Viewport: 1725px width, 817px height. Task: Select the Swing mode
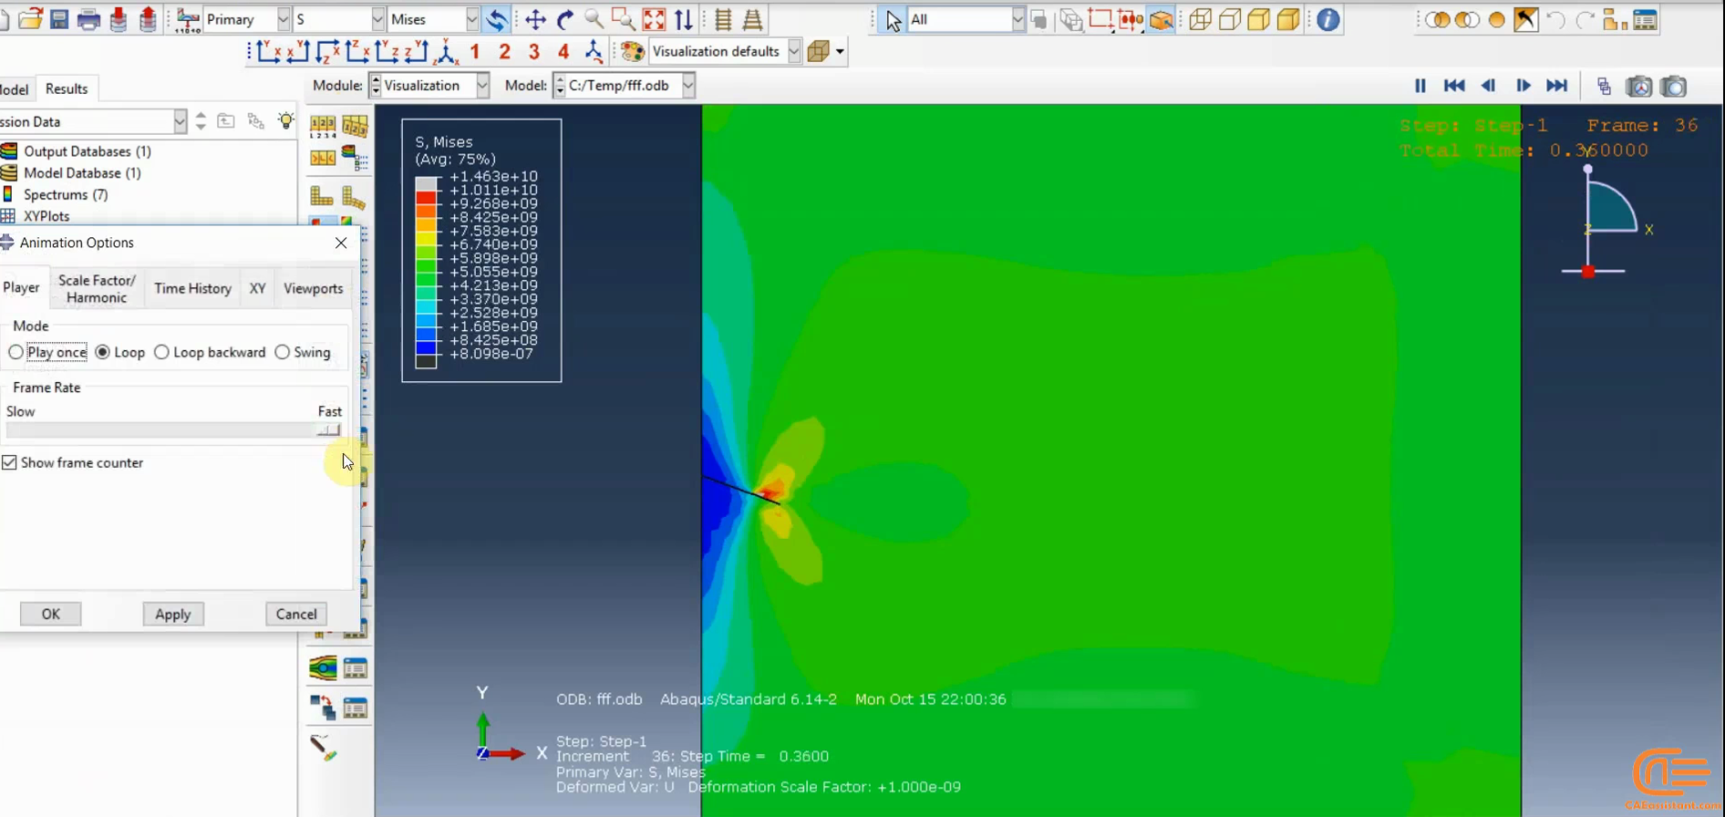pos(283,352)
